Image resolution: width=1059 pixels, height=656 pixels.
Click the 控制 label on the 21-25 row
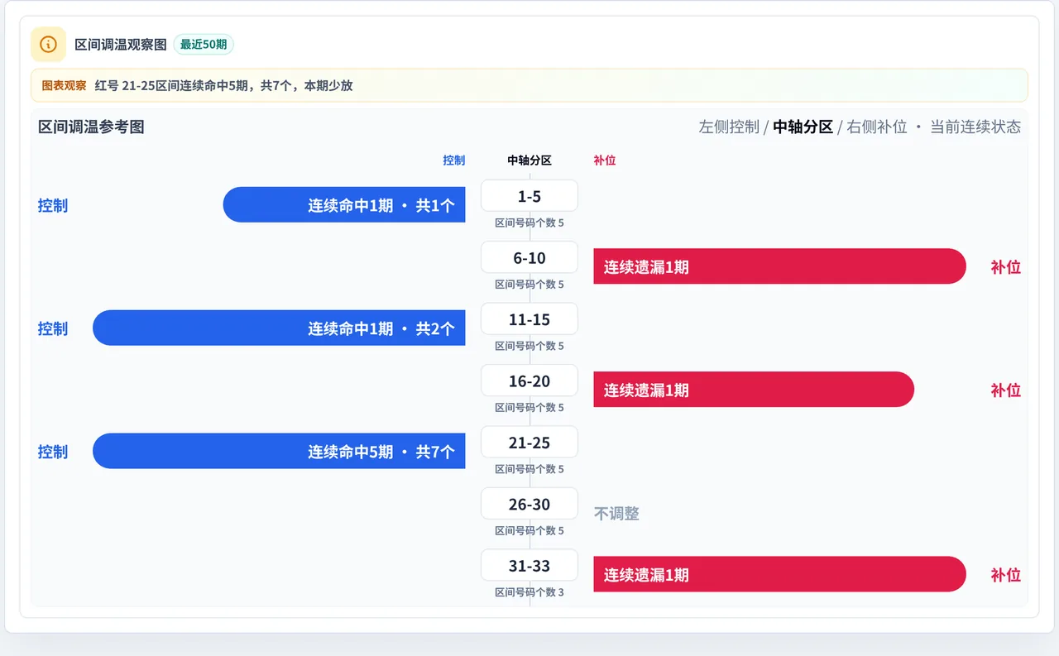click(x=53, y=452)
